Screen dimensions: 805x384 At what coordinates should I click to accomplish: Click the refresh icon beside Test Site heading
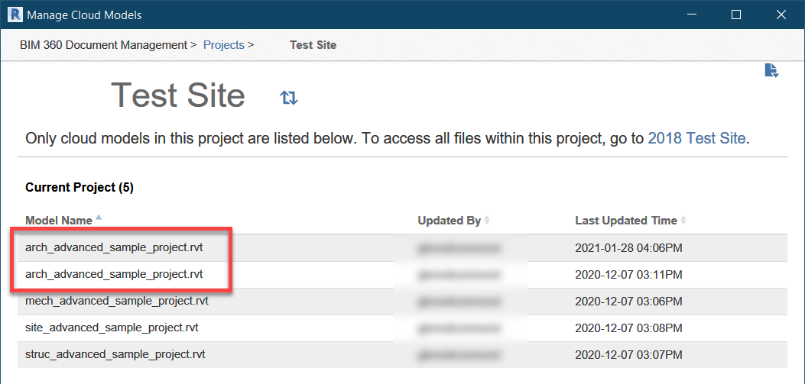288,98
